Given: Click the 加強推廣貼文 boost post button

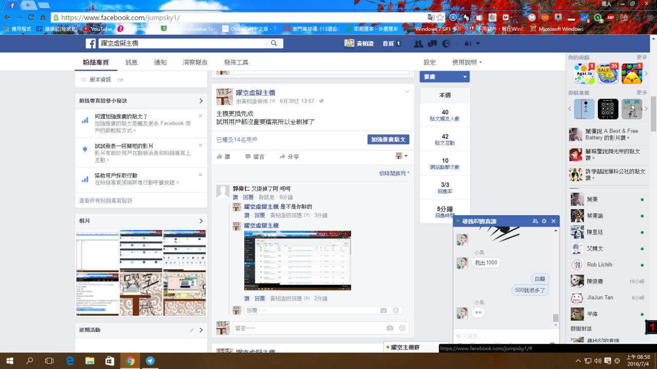Looking at the screenshot, I should click(x=388, y=139).
